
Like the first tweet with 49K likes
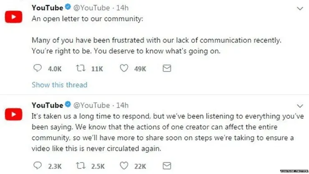pos(124,68)
